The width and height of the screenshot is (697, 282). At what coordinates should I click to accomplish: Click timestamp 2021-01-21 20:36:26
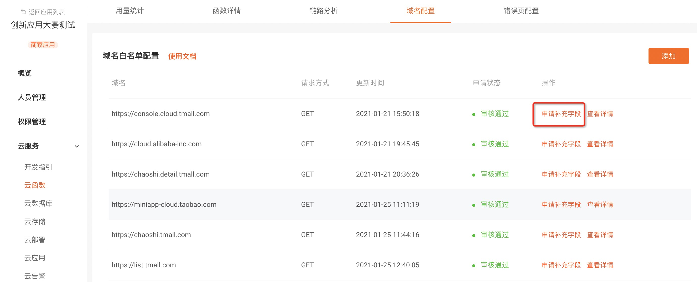click(x=387, y=174)
